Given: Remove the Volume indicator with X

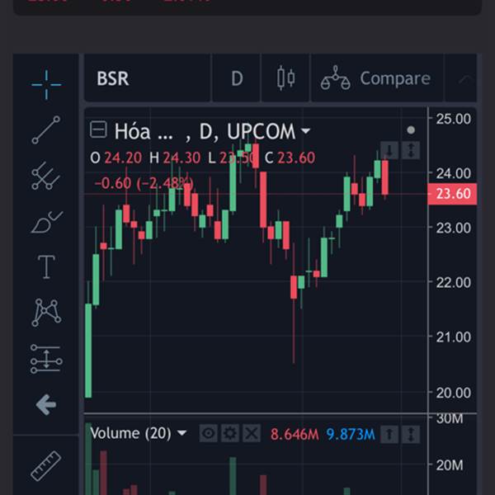Looking at the screenshot, I should coord(252,433).
